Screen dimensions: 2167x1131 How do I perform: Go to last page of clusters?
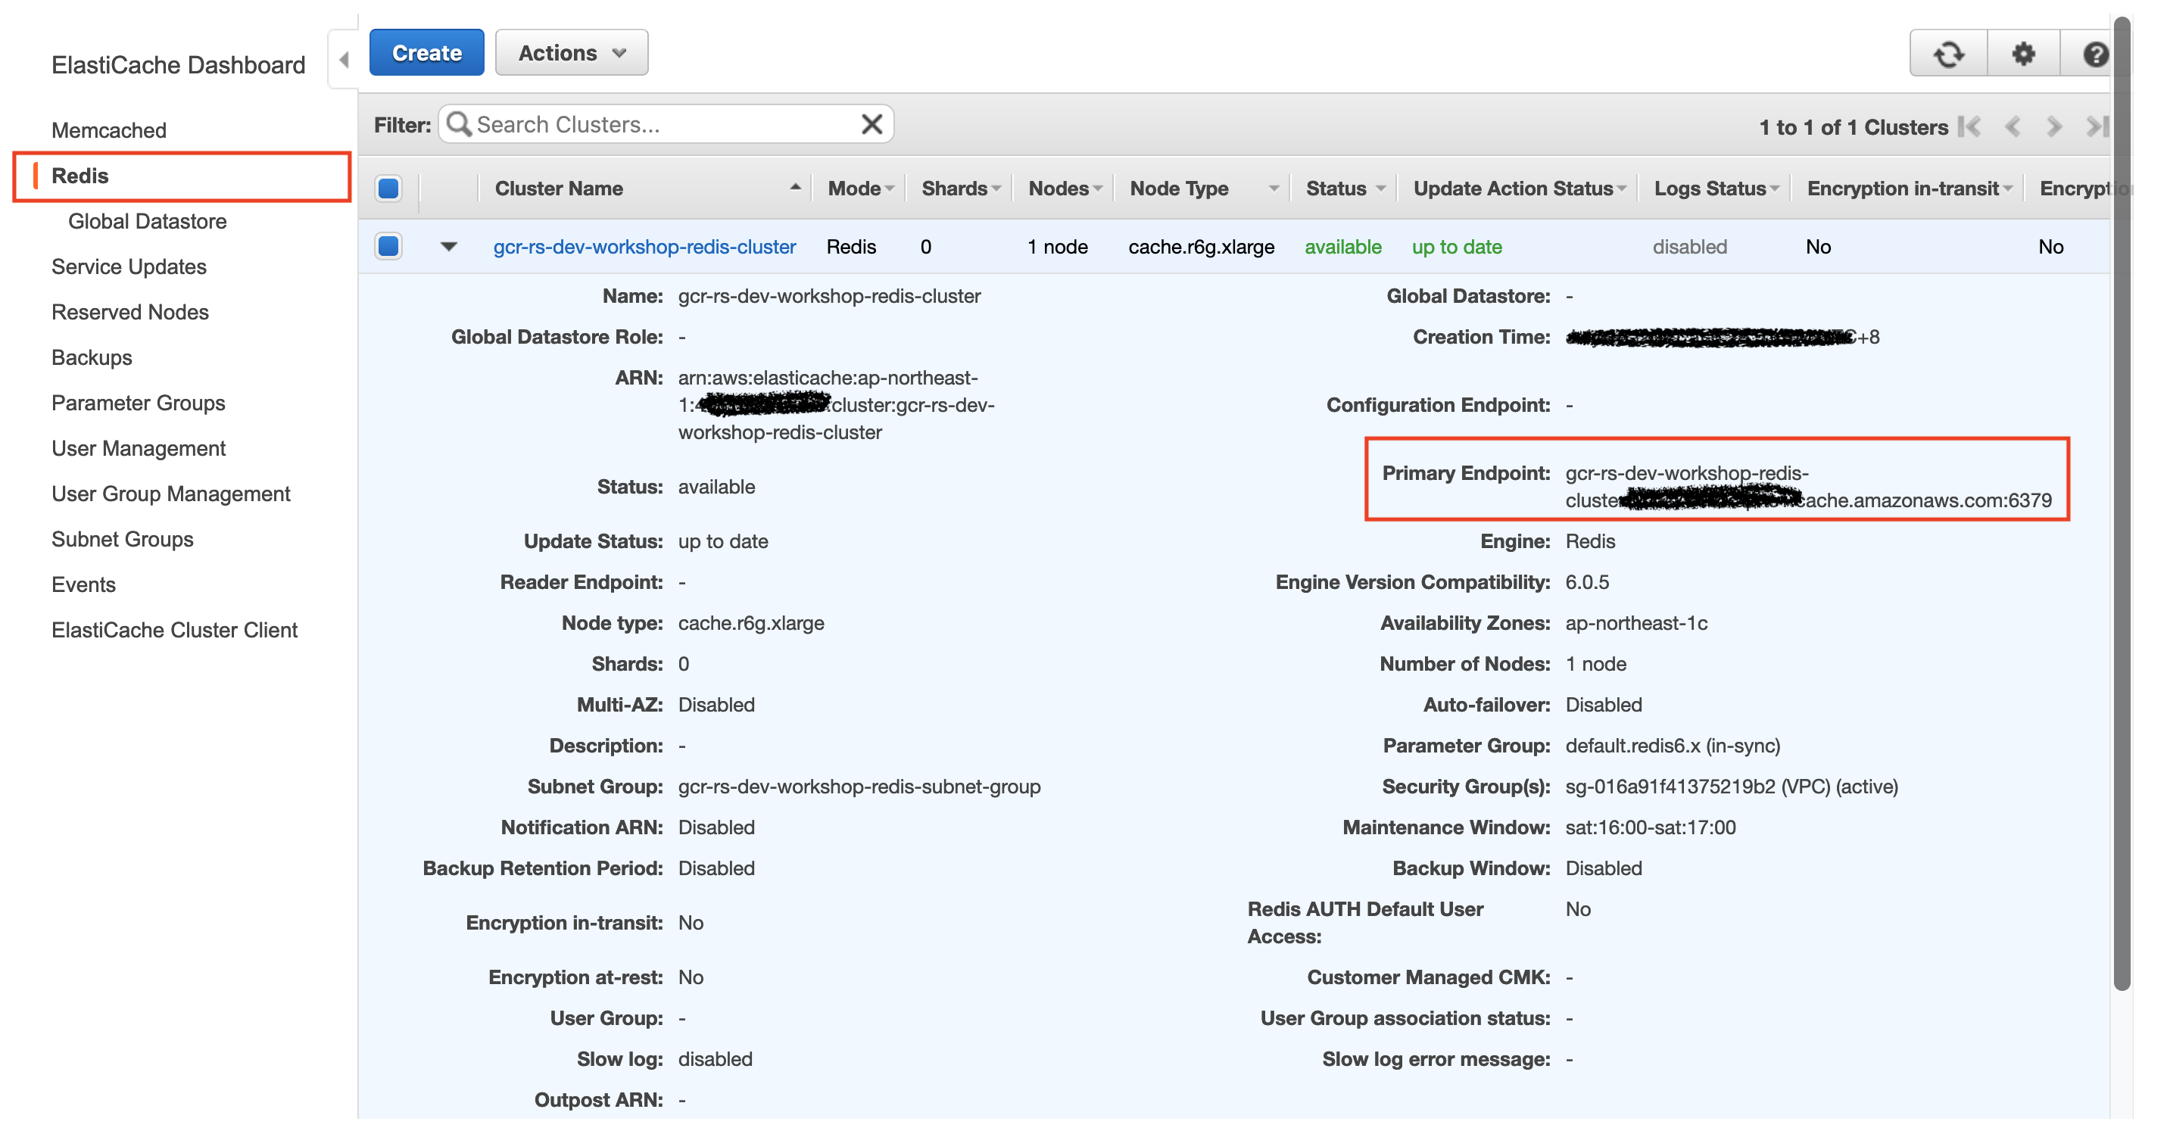pyautogui.click(x=2098, y=126)
